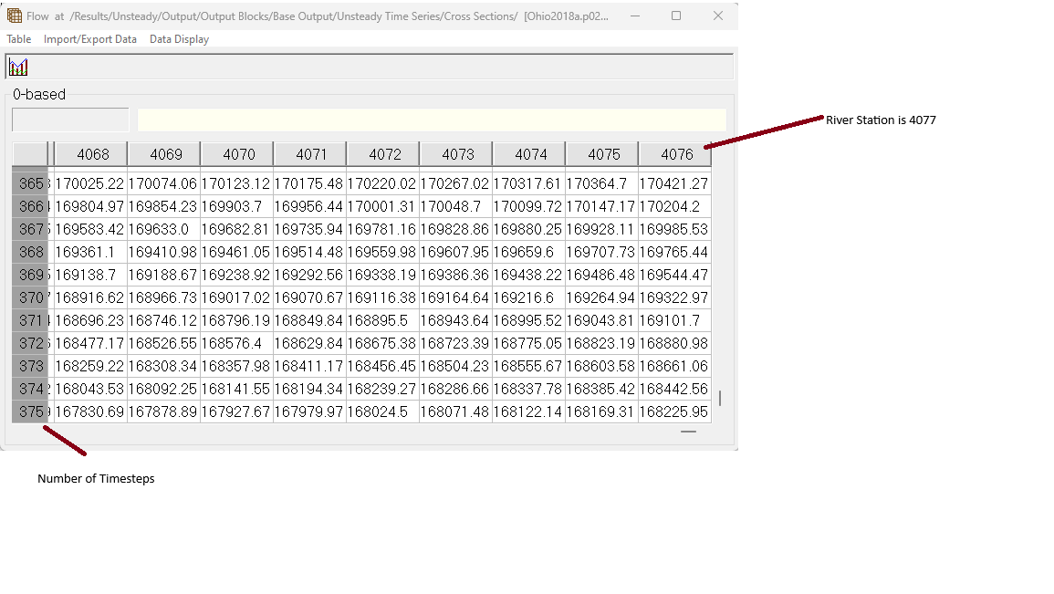Viewport: 1054px width, 594px height.
Task: Select row header 365
Action: [30, 183]
